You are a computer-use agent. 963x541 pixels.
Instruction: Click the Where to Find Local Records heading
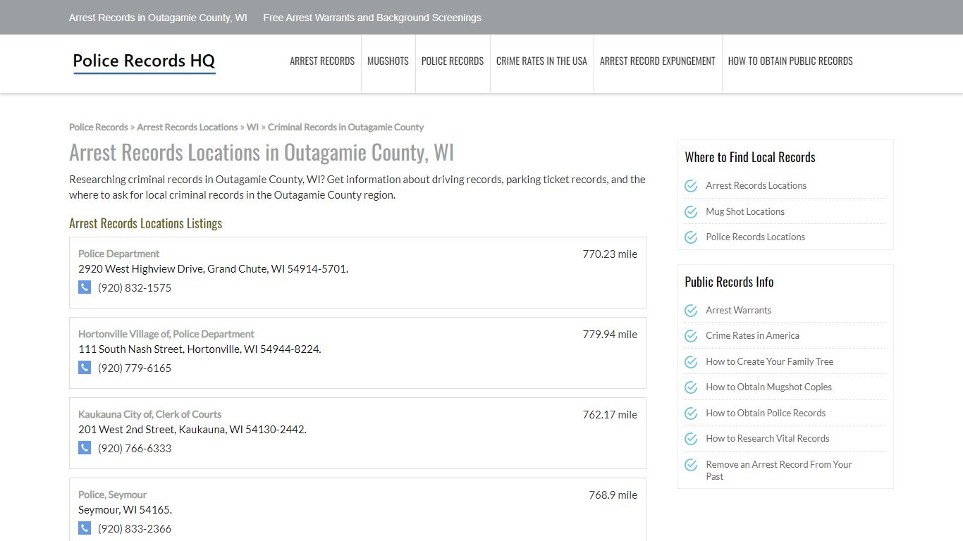click(x=750, y=157)
